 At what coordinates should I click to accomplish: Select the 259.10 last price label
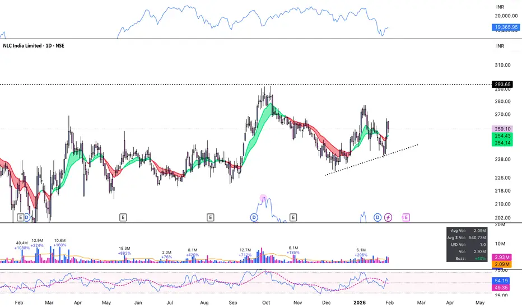point(502,129)
